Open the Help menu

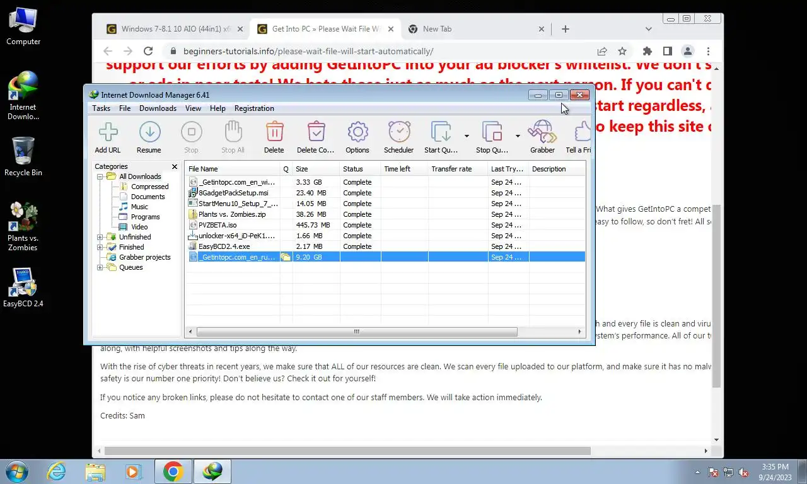[218, 108]
